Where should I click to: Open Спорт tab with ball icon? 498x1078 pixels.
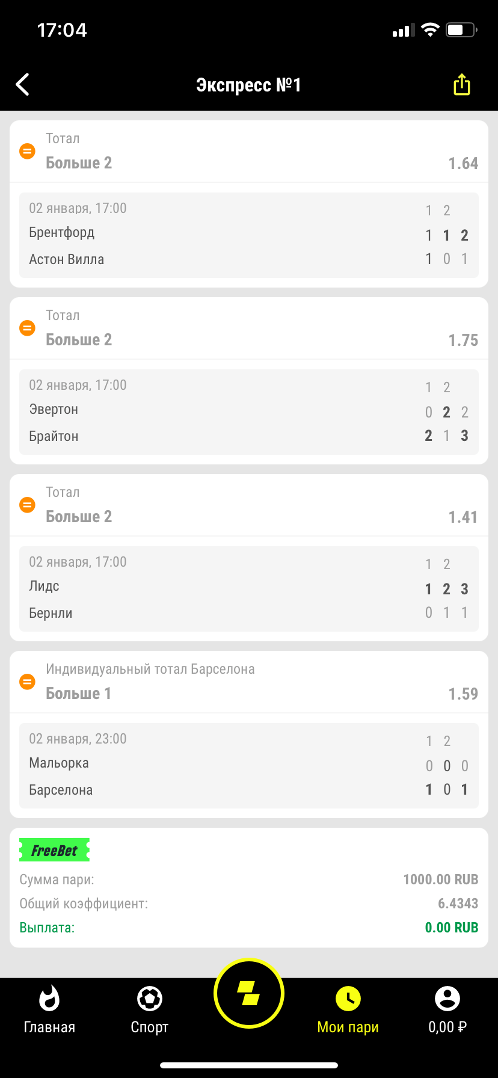tap(149, 1009)
